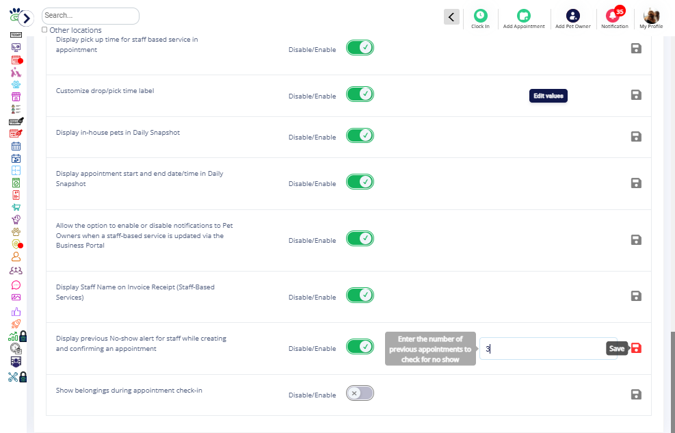Screen dimensions: 675x433
Task: Open the blue calendar grid icon
Action: click(16, 146)
